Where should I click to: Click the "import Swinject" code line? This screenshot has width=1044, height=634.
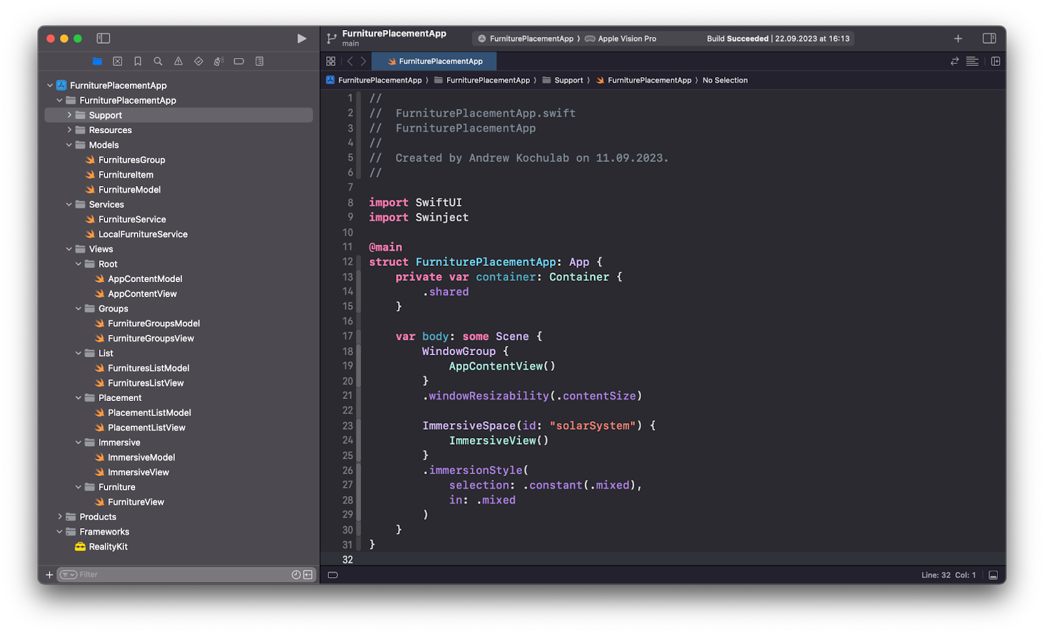(x=419, y=217)
